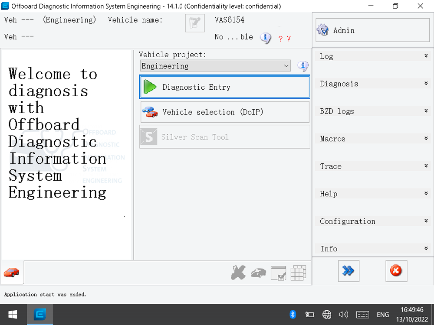
Task: Open the Vehicle project Engineering dropdown
Action: (215, 66)
